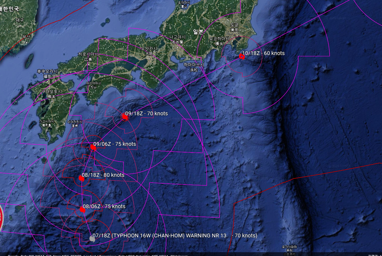Viewport: 382px width, 256px height.
Task: Select the '08/06Z - 75 knots' label
Action: tap(104, 206)
